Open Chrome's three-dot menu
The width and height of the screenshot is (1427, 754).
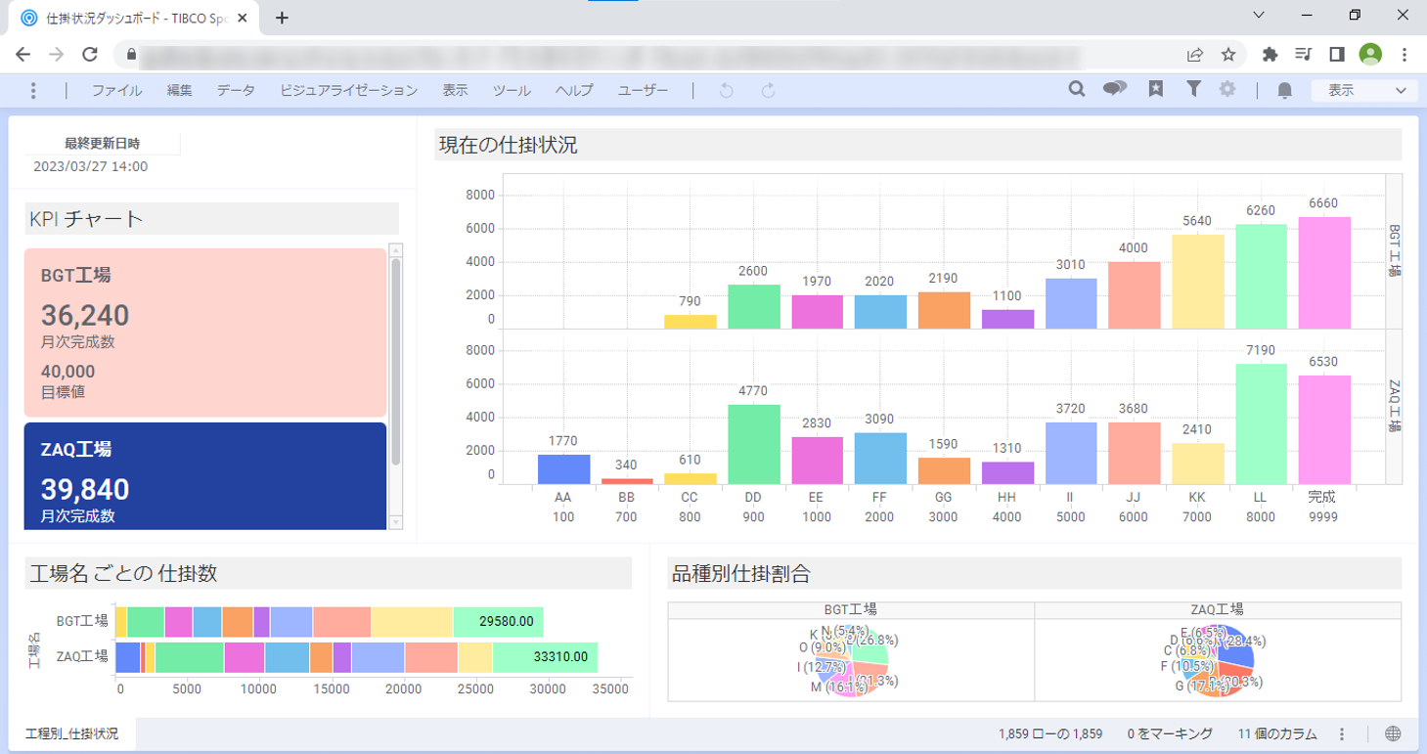point(1405,55)
